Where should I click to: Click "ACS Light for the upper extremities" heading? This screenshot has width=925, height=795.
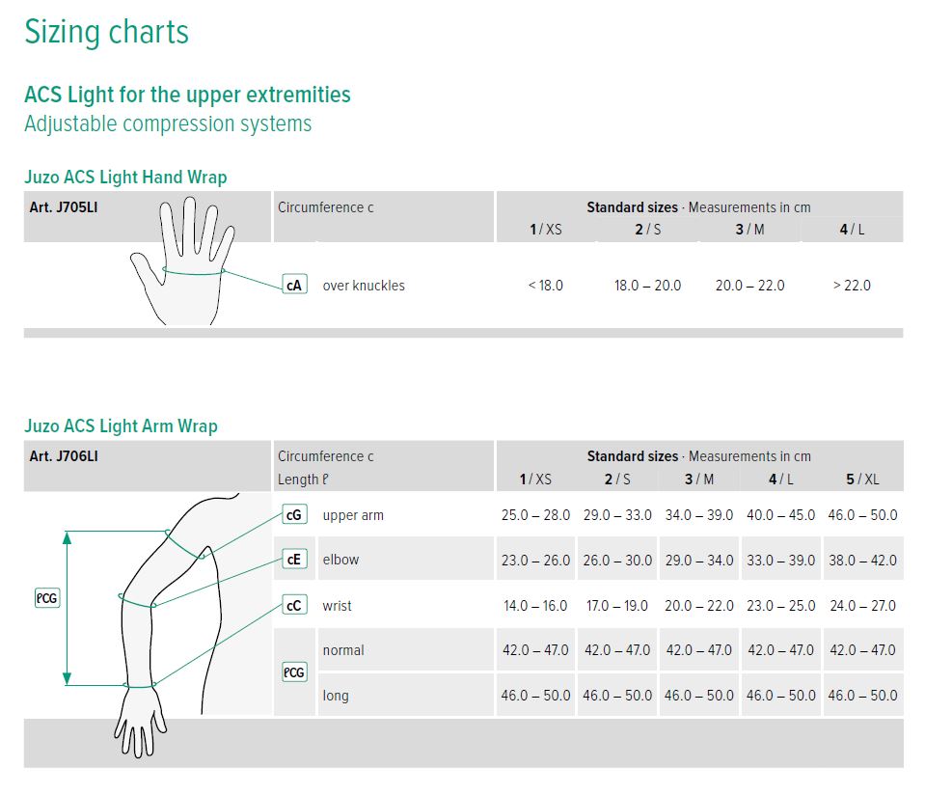click(187, 95)
